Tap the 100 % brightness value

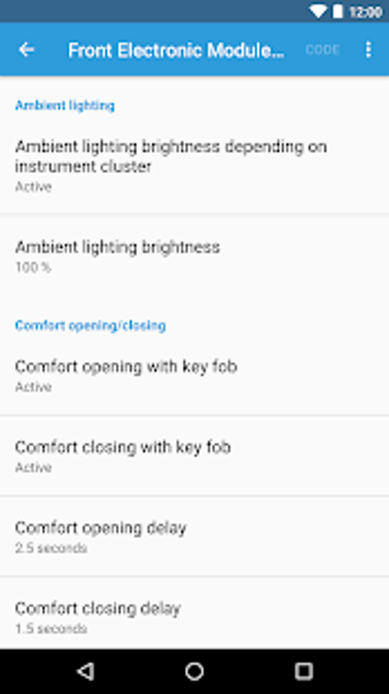pos(33,268)
